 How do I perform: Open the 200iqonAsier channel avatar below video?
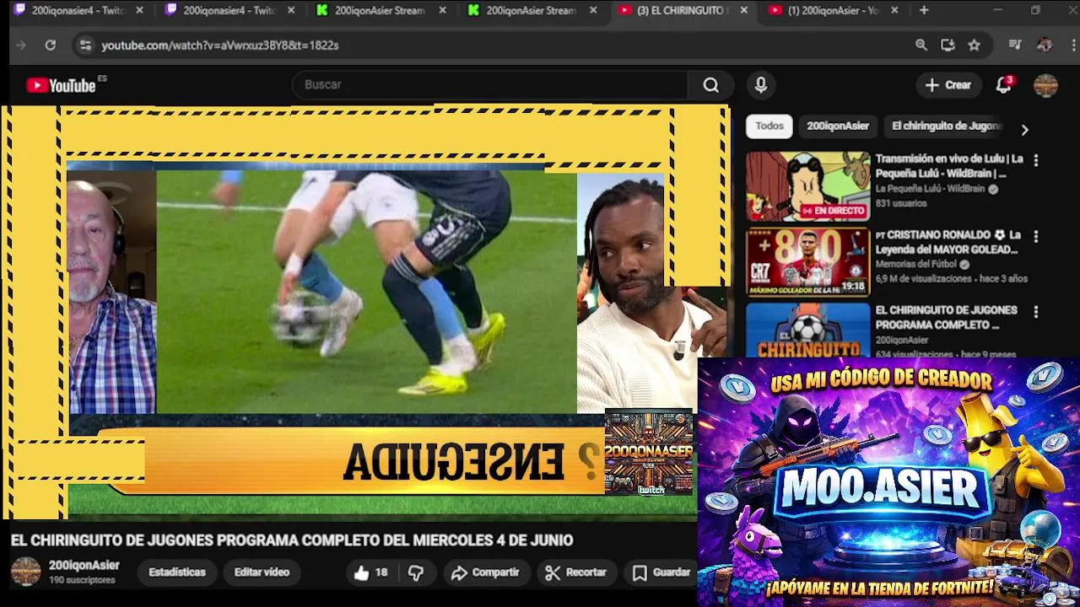point(25,572)
